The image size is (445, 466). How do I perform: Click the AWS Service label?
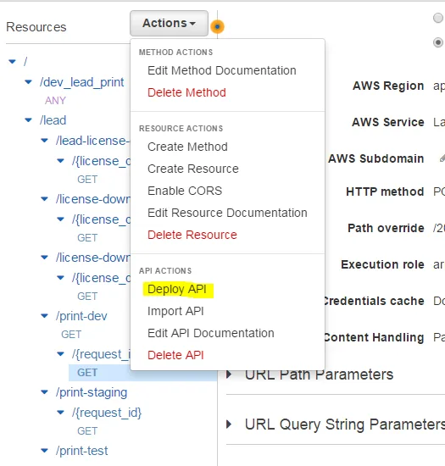tap(388, 122)
